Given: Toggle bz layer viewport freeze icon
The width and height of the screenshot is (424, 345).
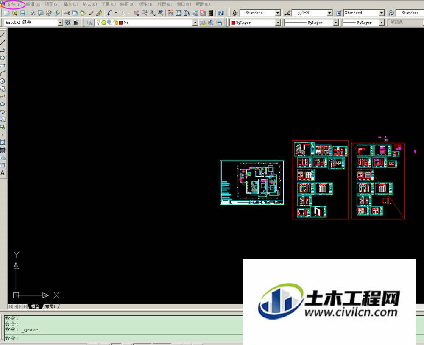Looking at the screenshot, I should coord(109,23).
